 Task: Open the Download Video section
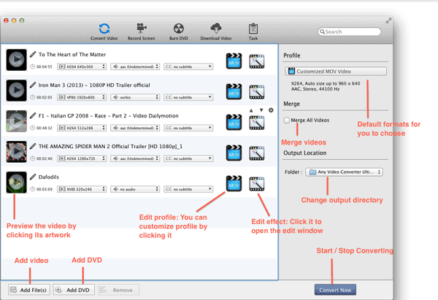coord(215,31)
